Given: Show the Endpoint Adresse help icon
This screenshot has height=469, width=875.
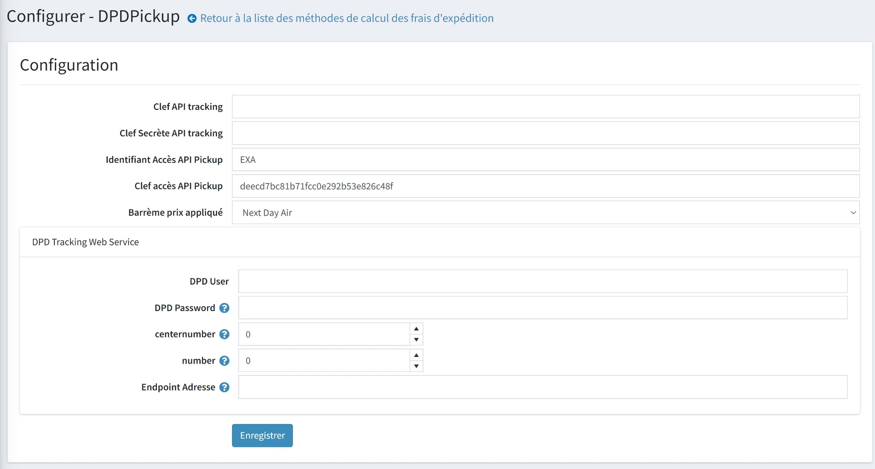Looking at the screenshot, I should point(224,387).
